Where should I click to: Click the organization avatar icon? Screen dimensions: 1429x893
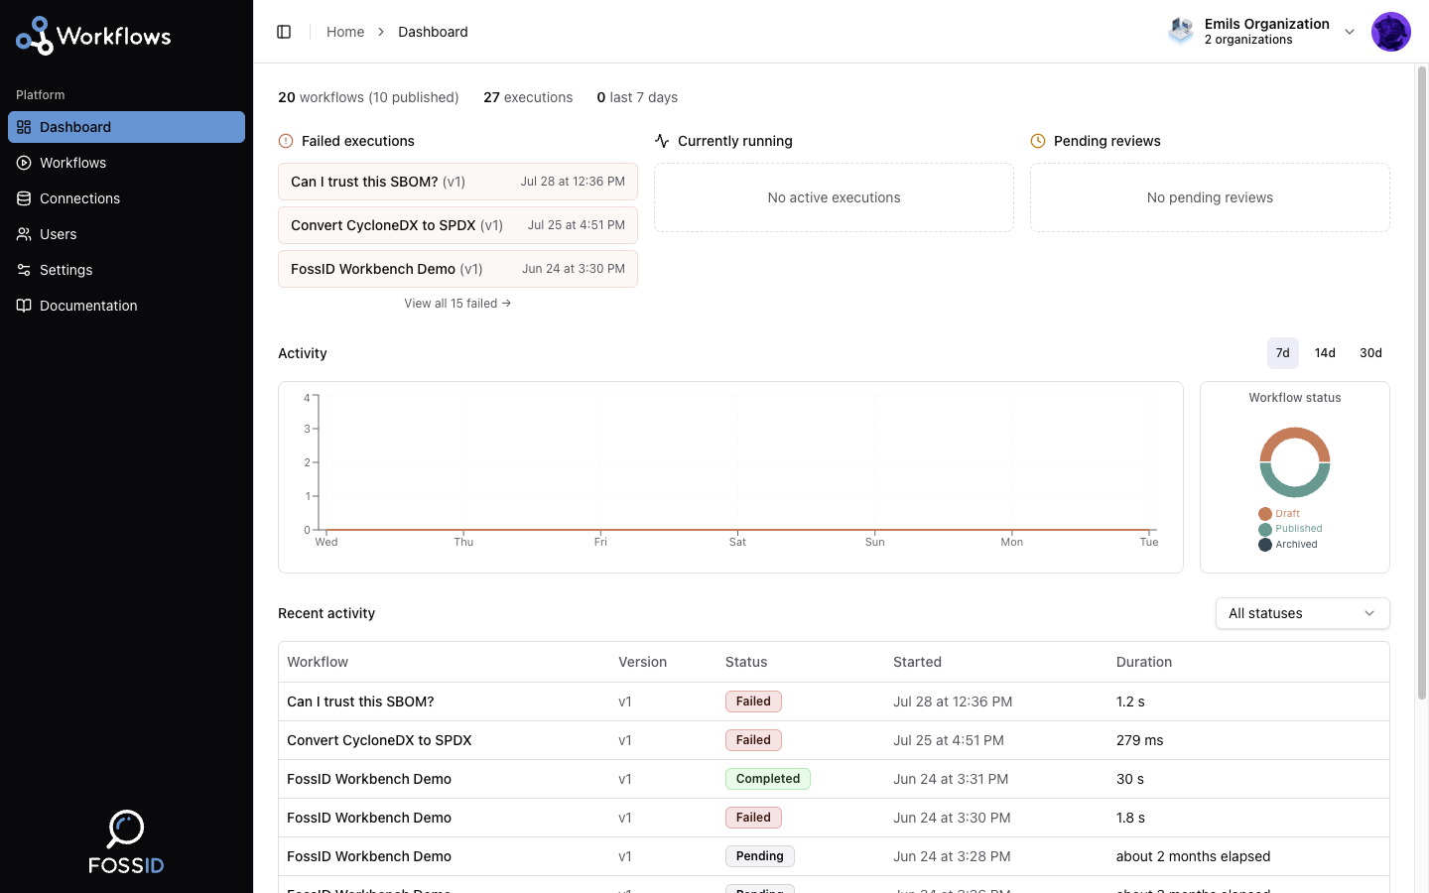(1181, 32)
